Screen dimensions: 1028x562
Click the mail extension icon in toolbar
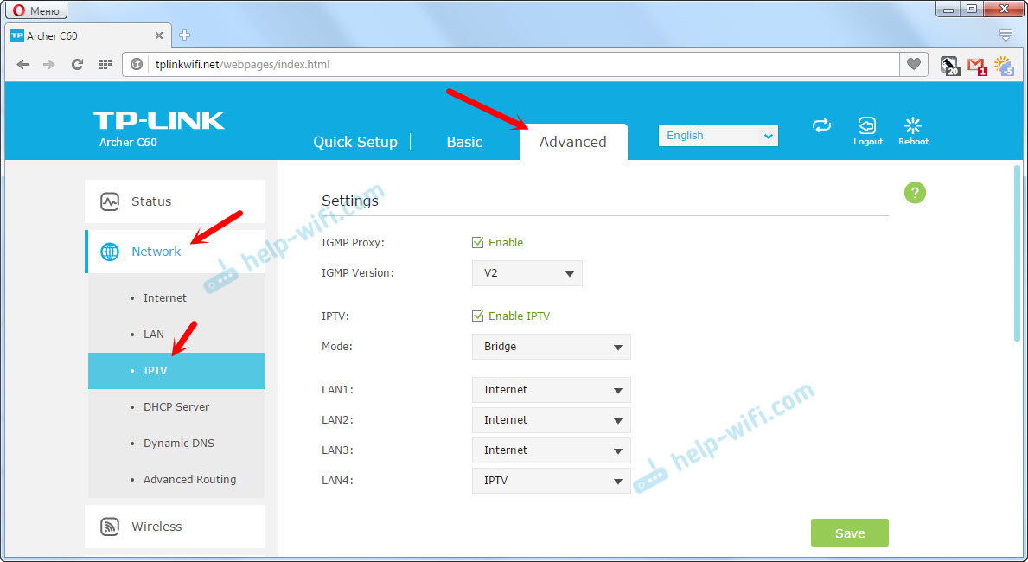click(976, 65)
